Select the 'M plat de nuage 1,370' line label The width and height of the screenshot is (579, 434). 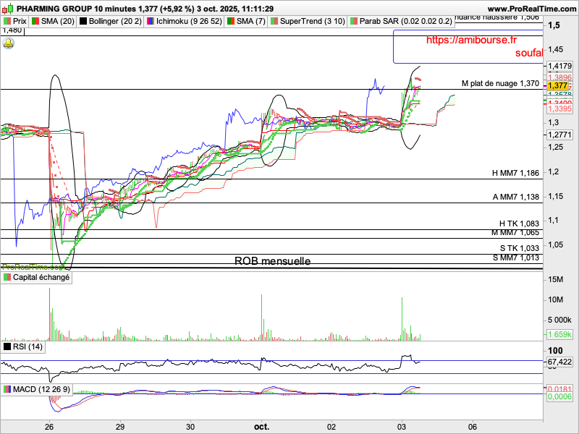(500, 84)
